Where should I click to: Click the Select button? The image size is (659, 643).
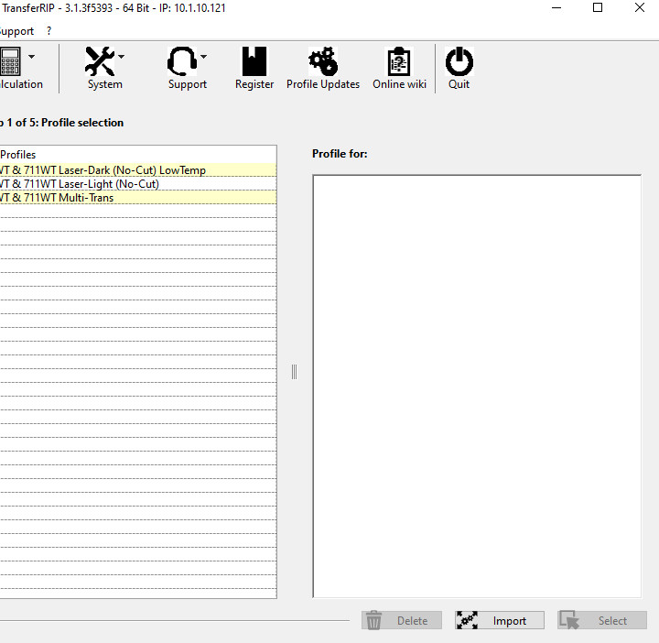pyautogui.click(x=602, y=620)
